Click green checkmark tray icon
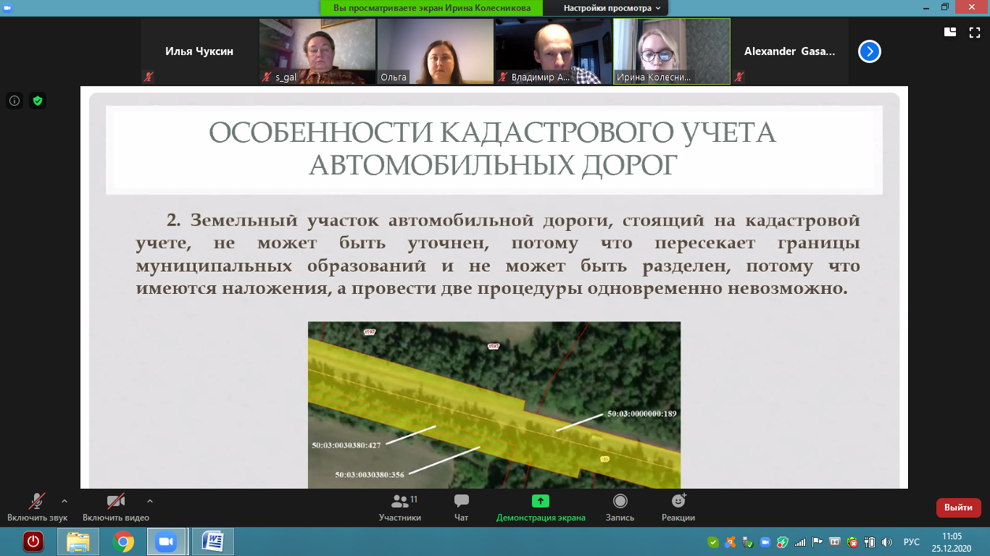This screenshot has width=990, height=556. pos(713,542)
